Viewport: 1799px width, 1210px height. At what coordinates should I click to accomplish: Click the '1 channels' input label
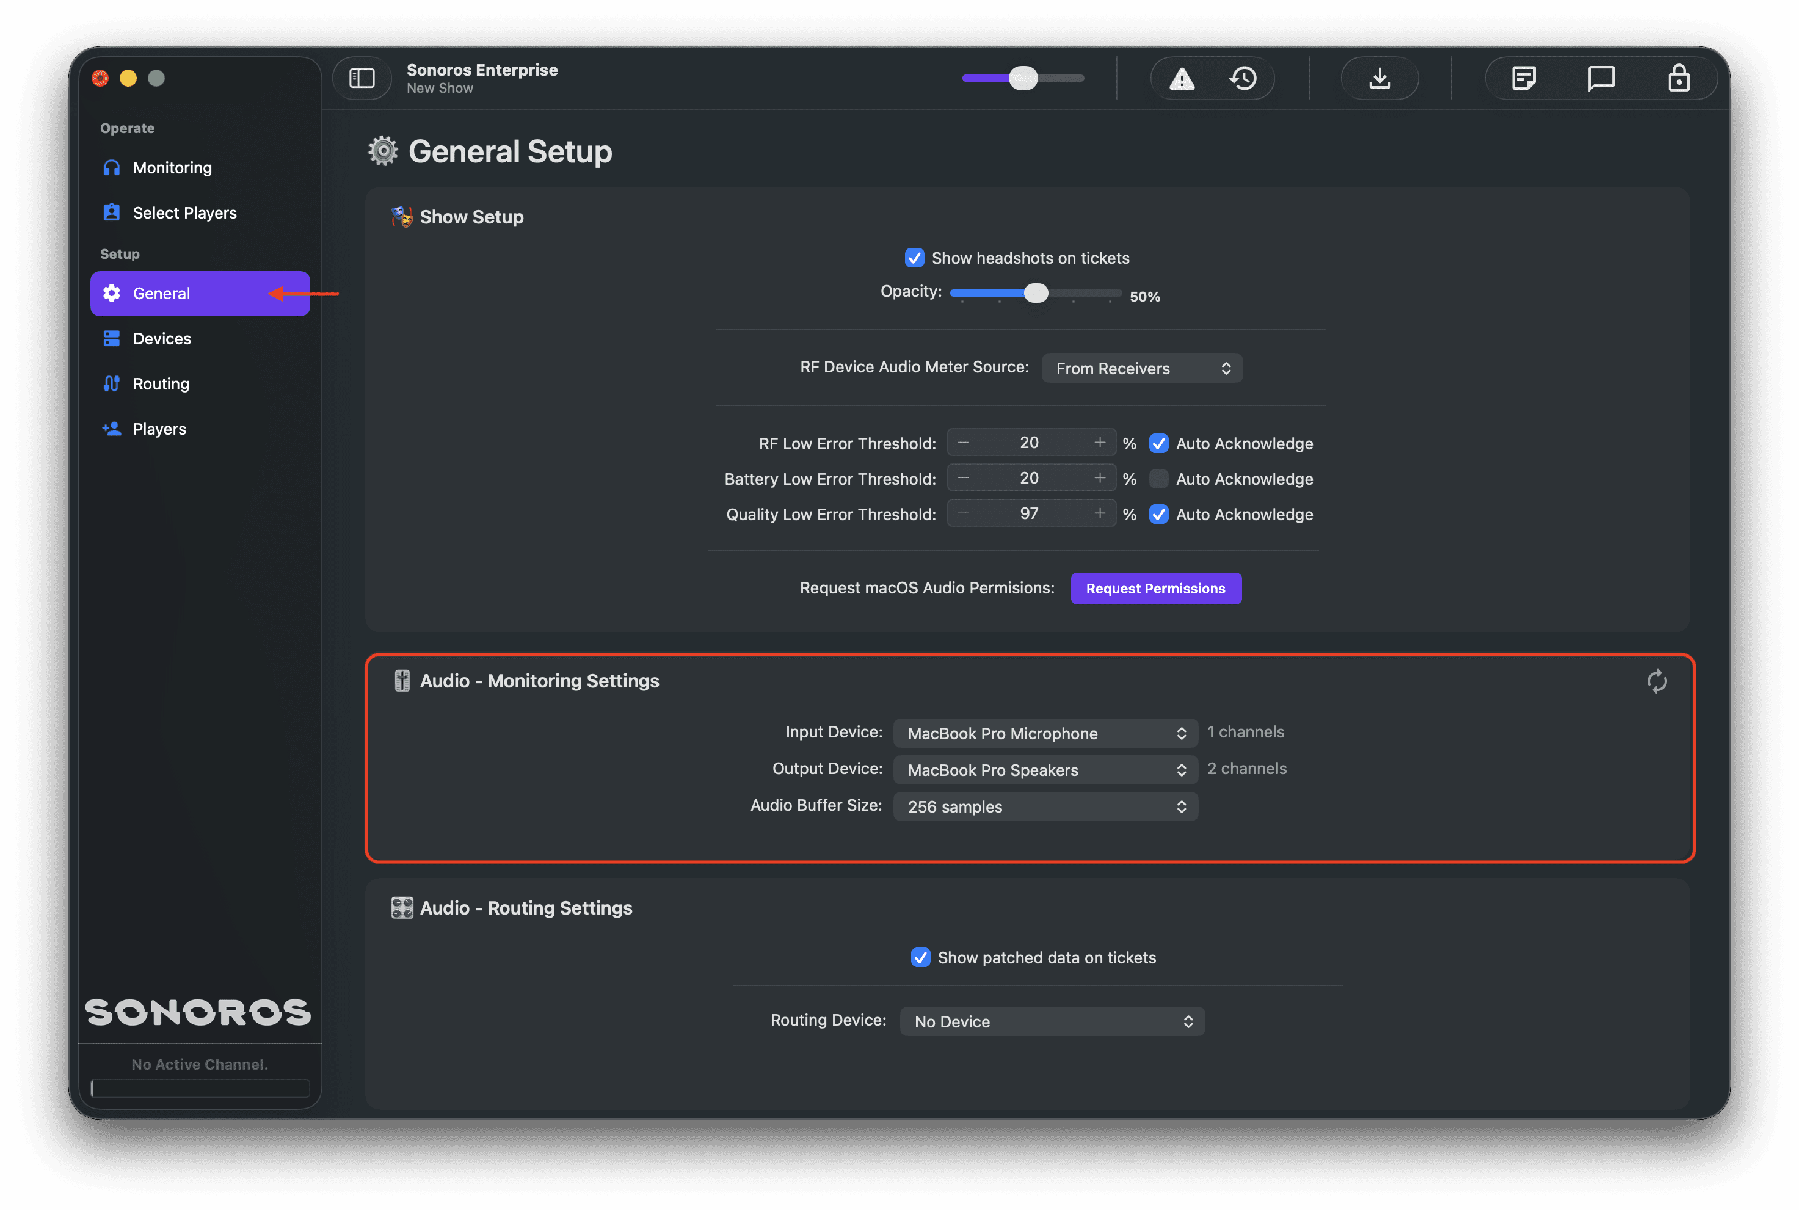(x=1245, y=733)
